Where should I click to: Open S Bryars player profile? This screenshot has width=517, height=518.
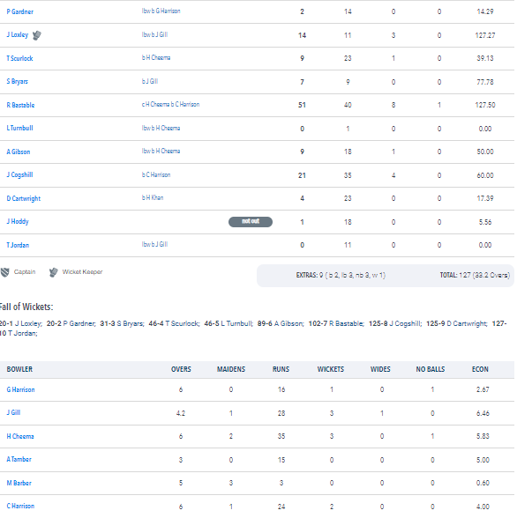pyautogui.click(x=17, y=82)
